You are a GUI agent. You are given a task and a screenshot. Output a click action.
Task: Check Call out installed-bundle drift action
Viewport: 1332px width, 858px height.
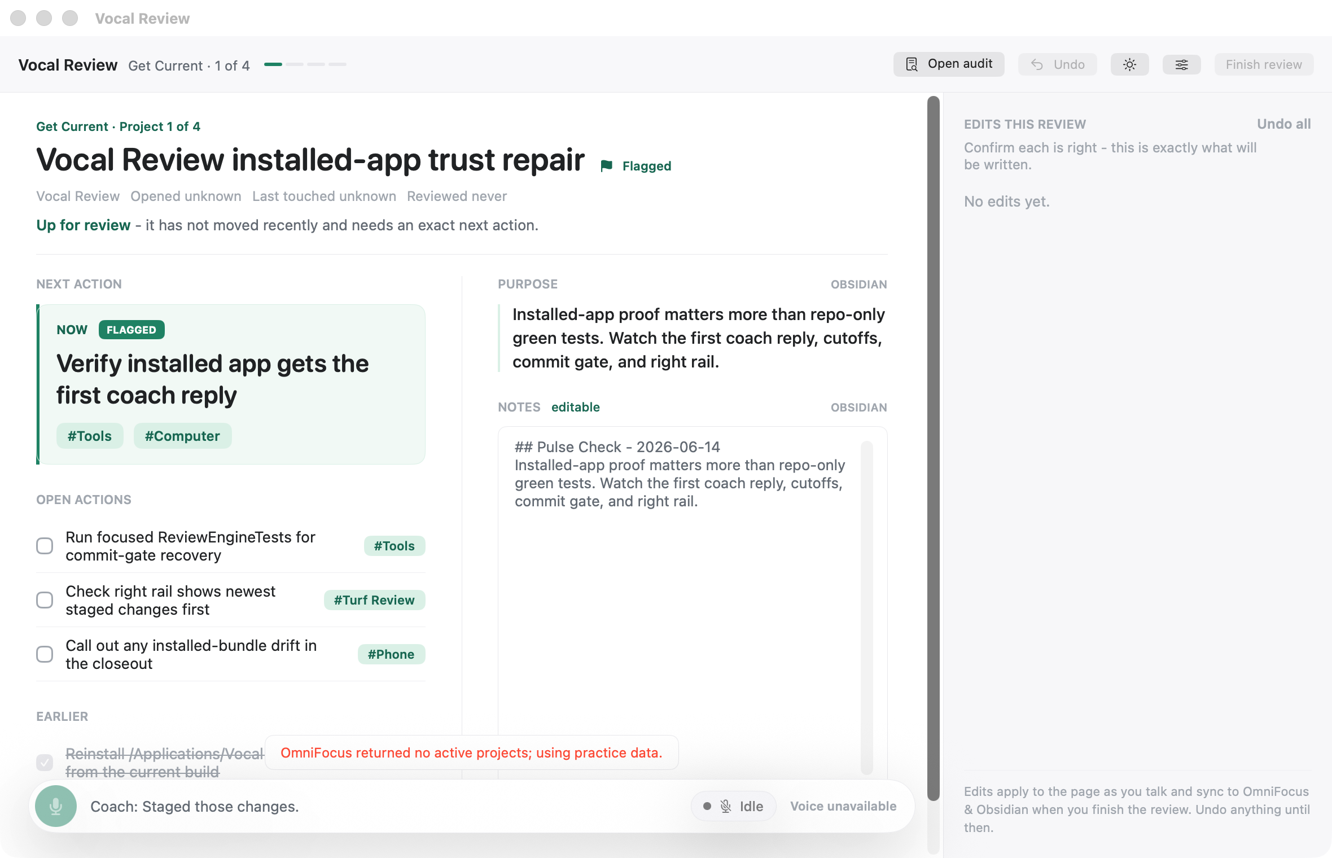click(x=45, y=654)
